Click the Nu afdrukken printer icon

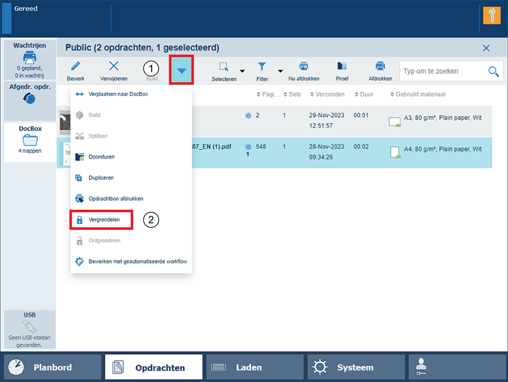click(304, 66)
